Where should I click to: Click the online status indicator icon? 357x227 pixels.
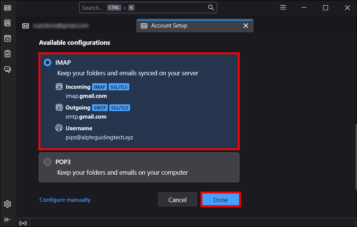23,223
